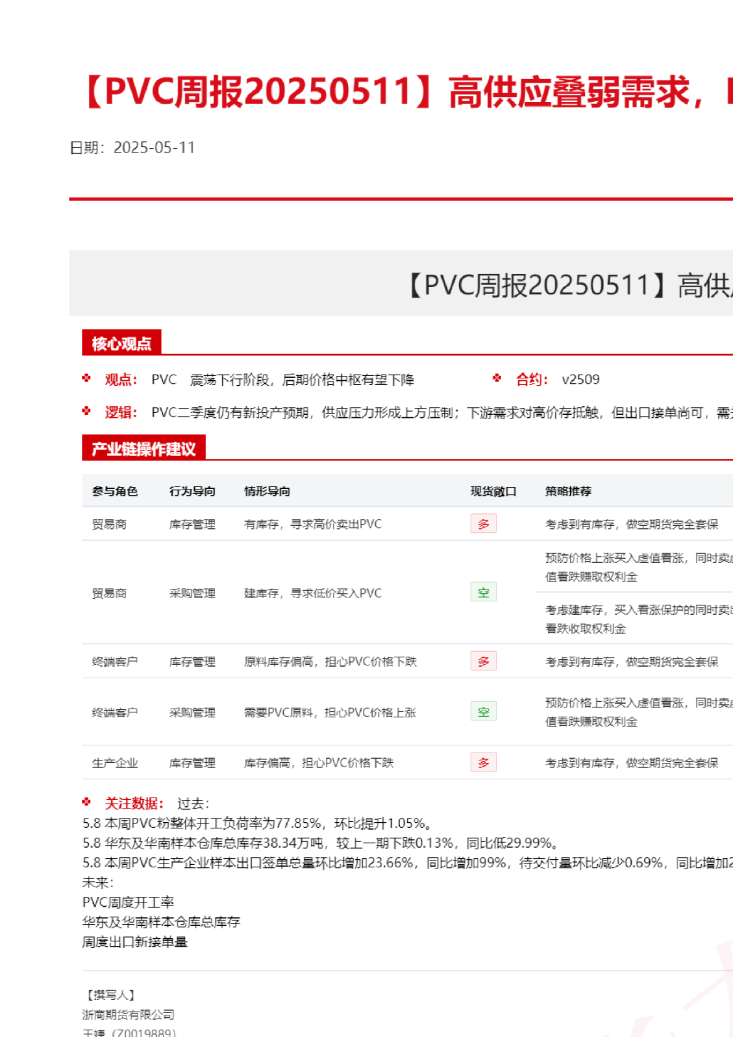The height and width of the screenshot is (1037, 733).
Task: Click the red diamond bullet beside 关注数据
Action: click(x=86, y=802)
